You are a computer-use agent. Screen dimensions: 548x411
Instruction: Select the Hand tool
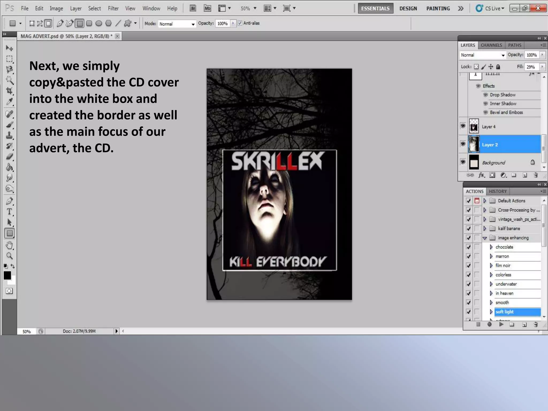click(x=9, y=245)
